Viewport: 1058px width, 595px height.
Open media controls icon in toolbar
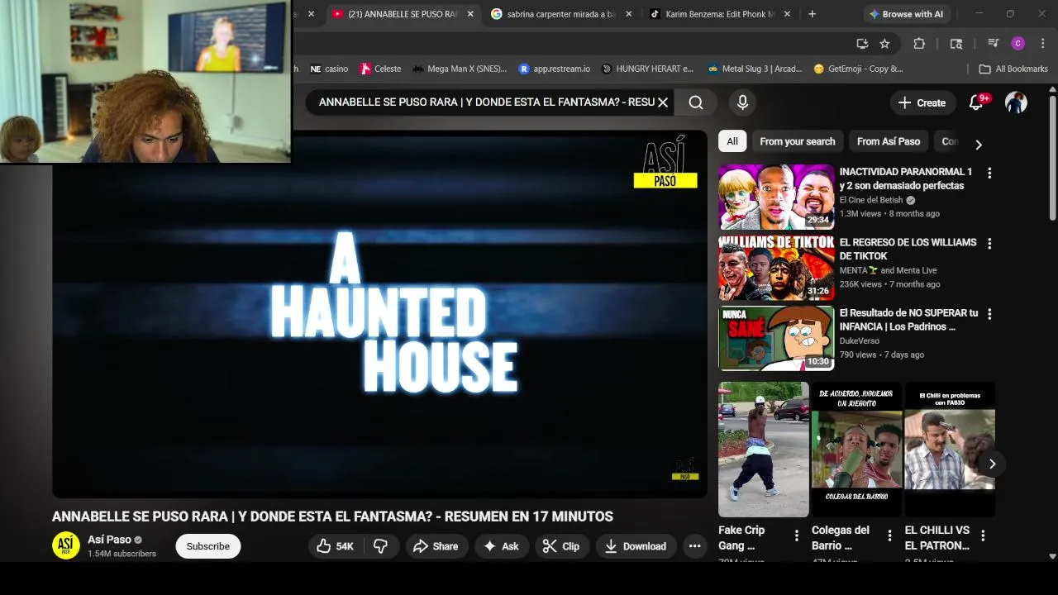[994, 44]
